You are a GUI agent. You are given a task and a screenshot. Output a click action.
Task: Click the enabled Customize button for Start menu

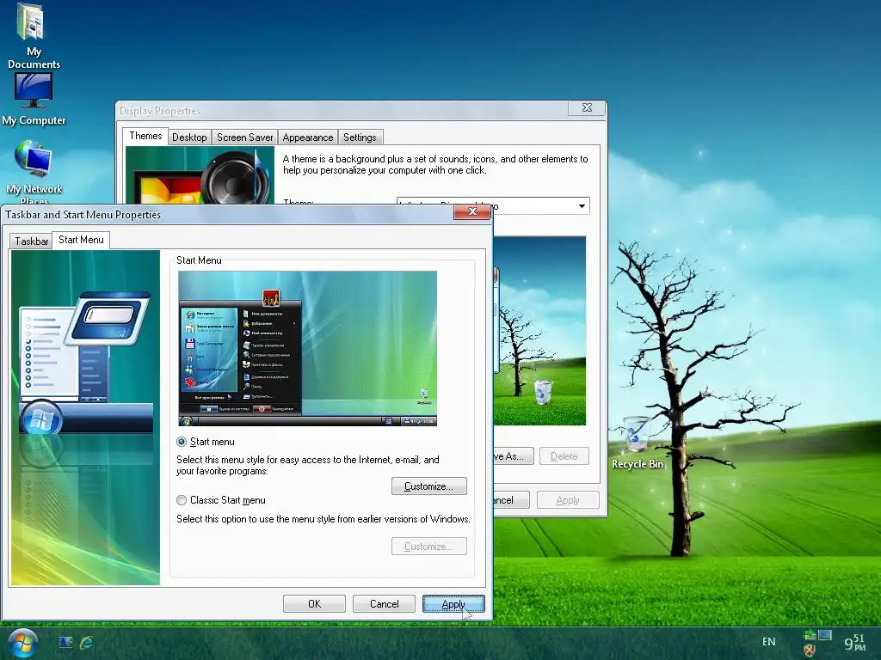[x=429, y=486]
